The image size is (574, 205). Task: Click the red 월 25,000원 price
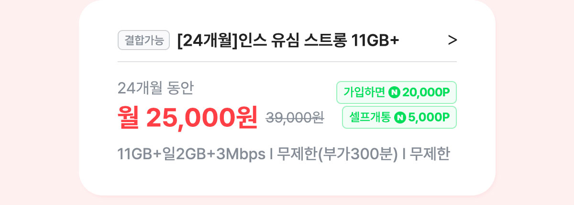[x=188, y=117]
